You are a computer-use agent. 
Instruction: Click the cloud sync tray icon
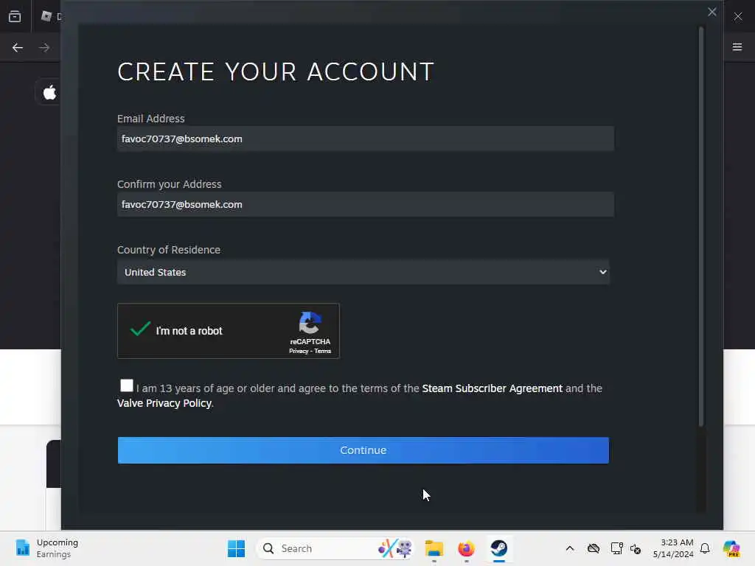click(594, 548)
